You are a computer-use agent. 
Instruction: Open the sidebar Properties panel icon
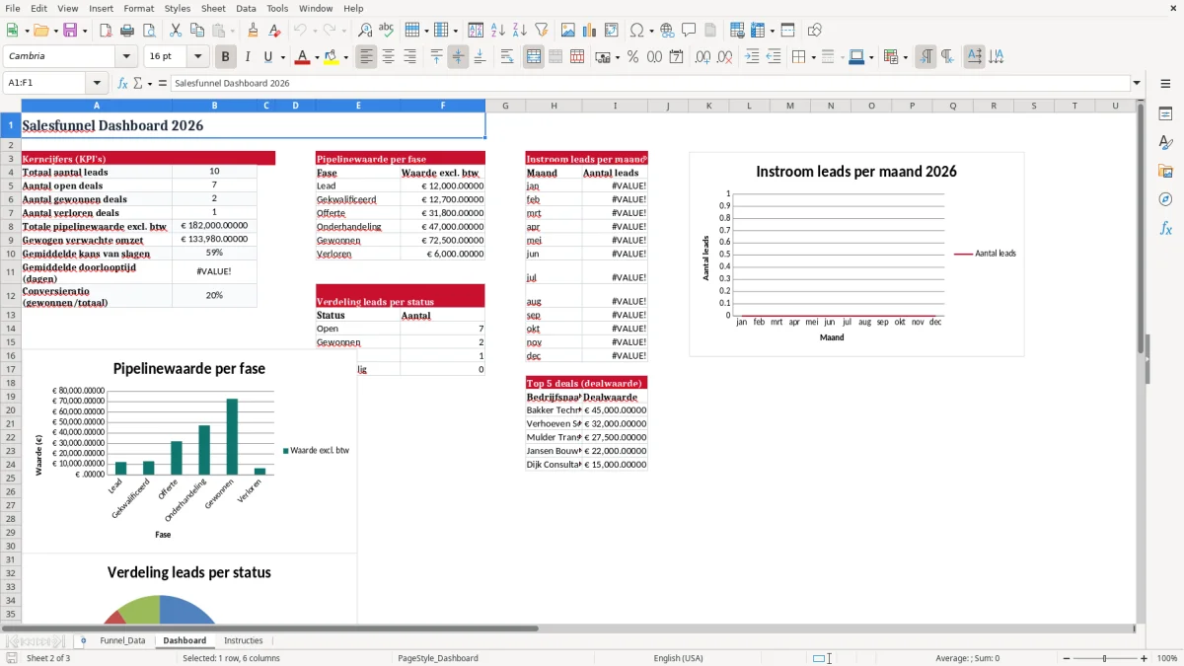coord(1165,114)
